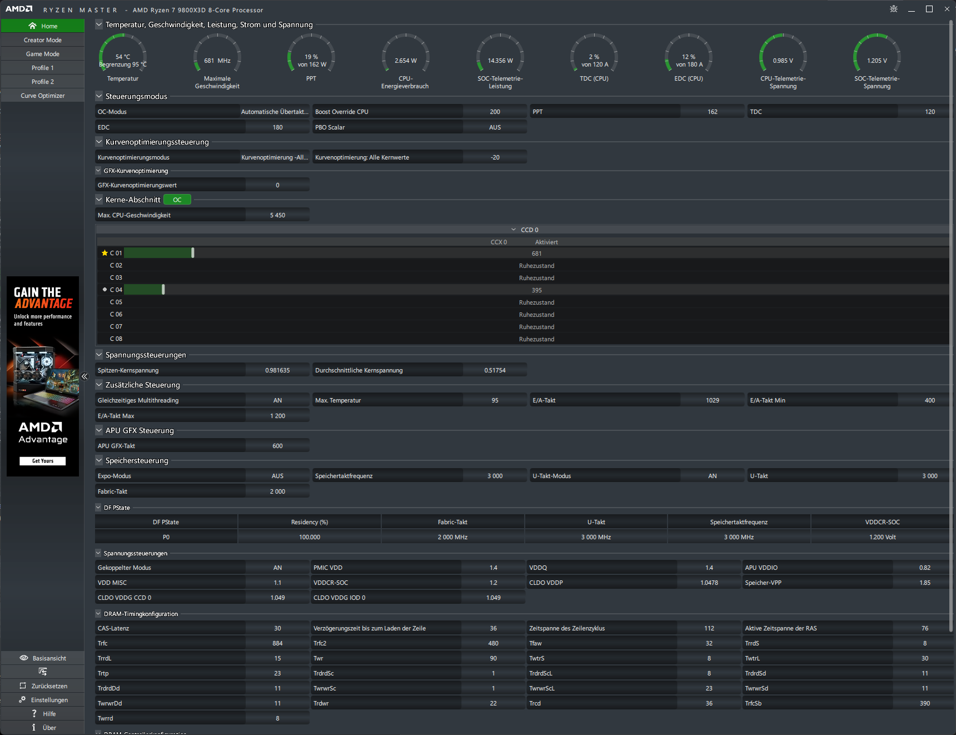Collapse the CCD 0 core list
956x735 pixels.
tap(514, 230)
